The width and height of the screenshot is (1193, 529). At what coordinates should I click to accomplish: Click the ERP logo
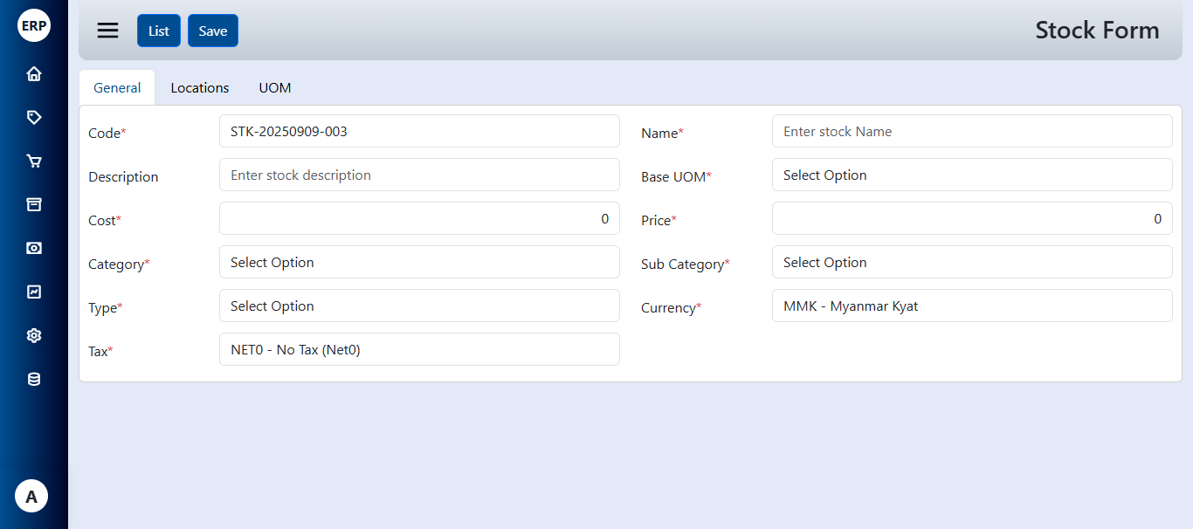coord(34,25)
